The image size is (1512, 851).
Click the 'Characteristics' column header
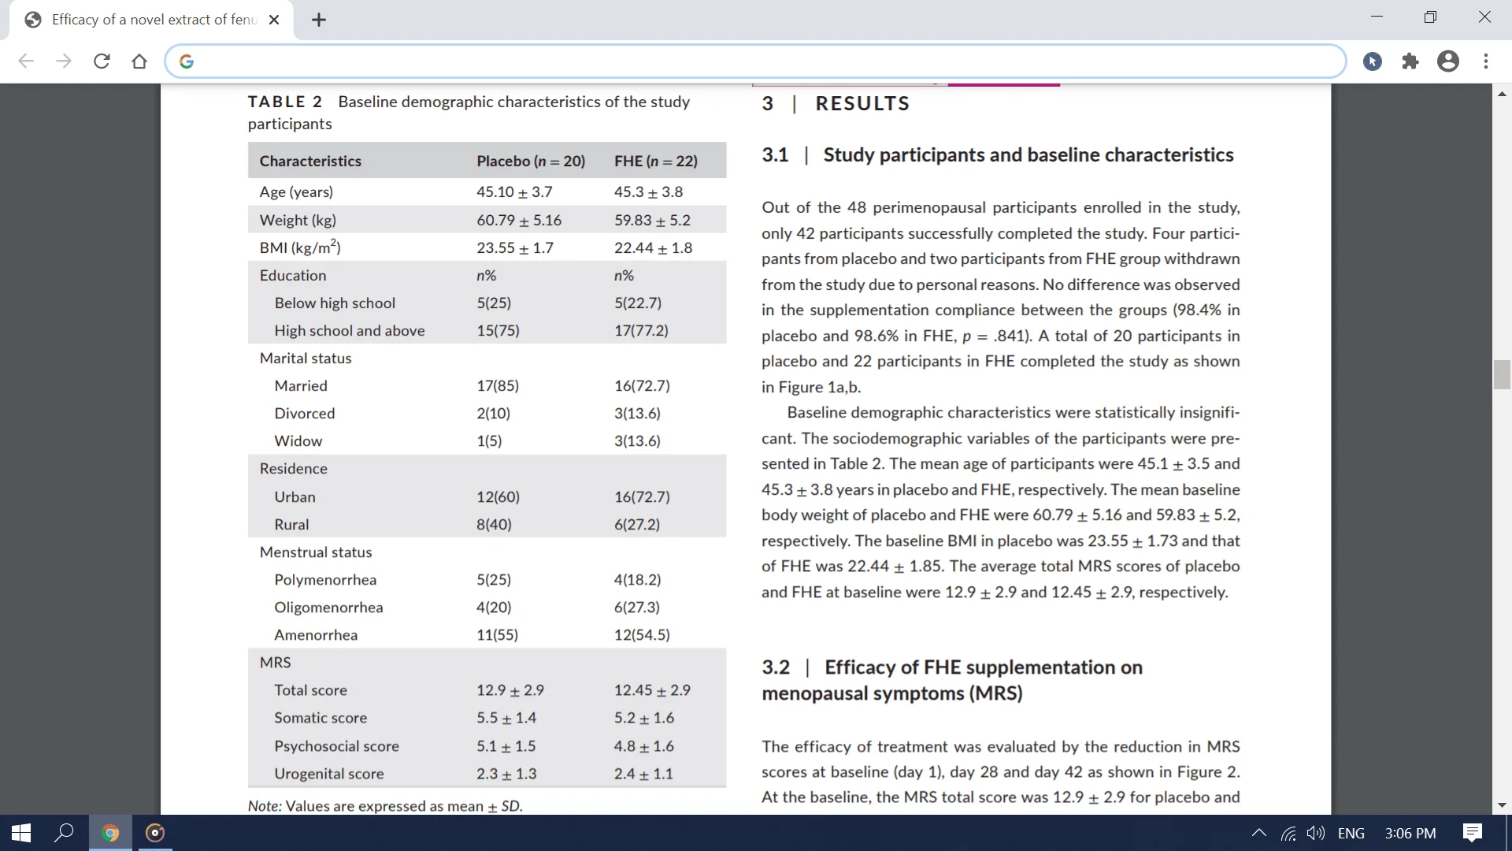click(310, 161)
